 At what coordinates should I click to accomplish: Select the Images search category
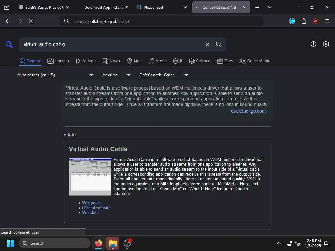[x=58, y=61]
